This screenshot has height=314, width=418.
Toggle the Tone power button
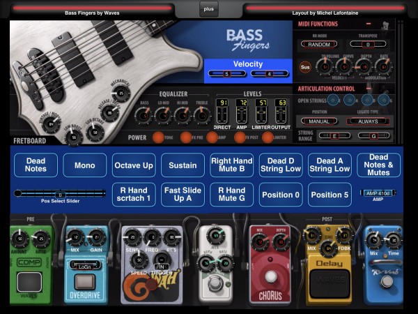click(158, 137)
